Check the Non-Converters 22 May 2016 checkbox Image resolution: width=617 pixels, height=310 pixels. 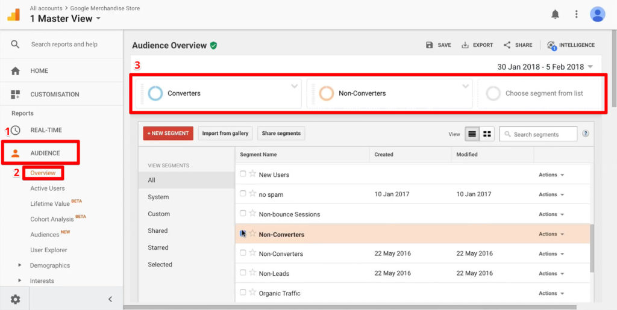point(243,253)
